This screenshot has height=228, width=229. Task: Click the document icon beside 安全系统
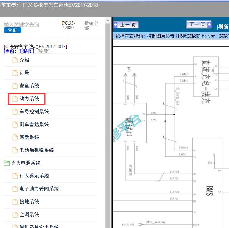[x=15, y=86]
